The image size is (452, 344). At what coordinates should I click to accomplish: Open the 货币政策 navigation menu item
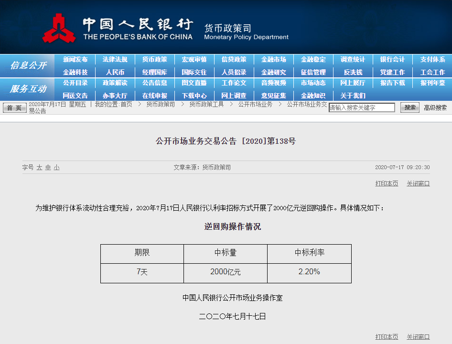[x=154, y=60]
